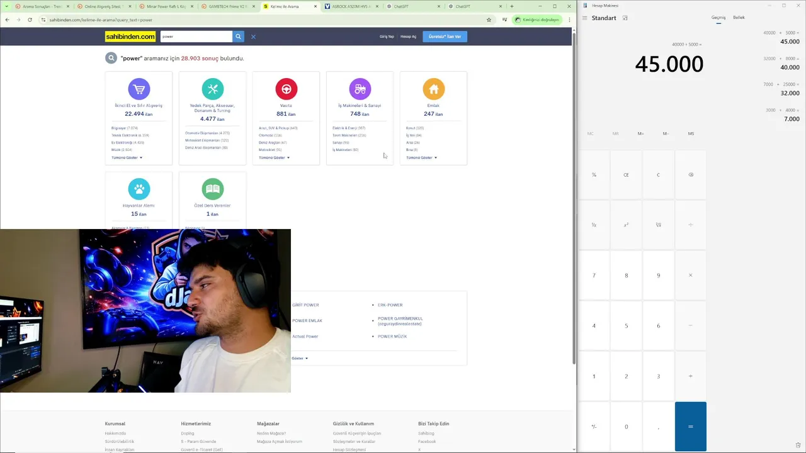Open the calculator hamburger menu

(585, 18)
